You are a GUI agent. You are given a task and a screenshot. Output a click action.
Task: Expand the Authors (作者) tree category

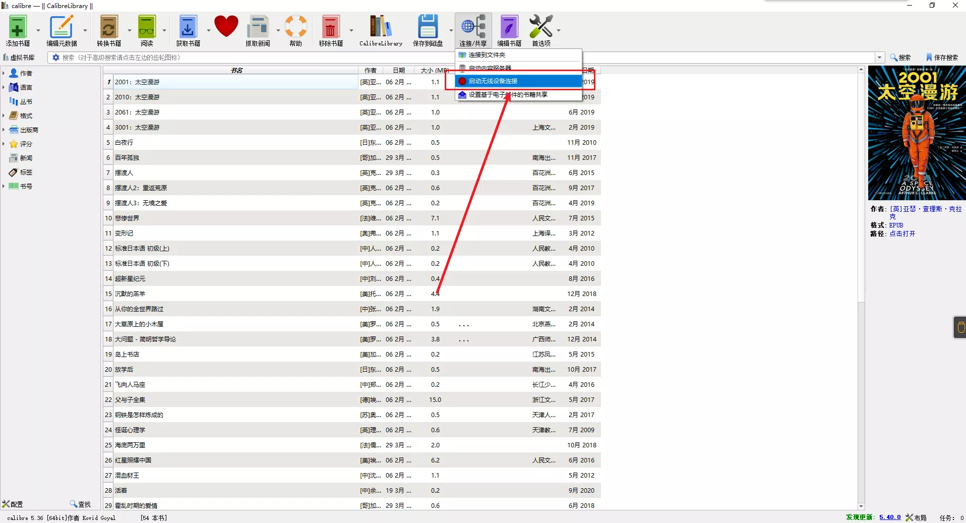(x=4, y=73)
